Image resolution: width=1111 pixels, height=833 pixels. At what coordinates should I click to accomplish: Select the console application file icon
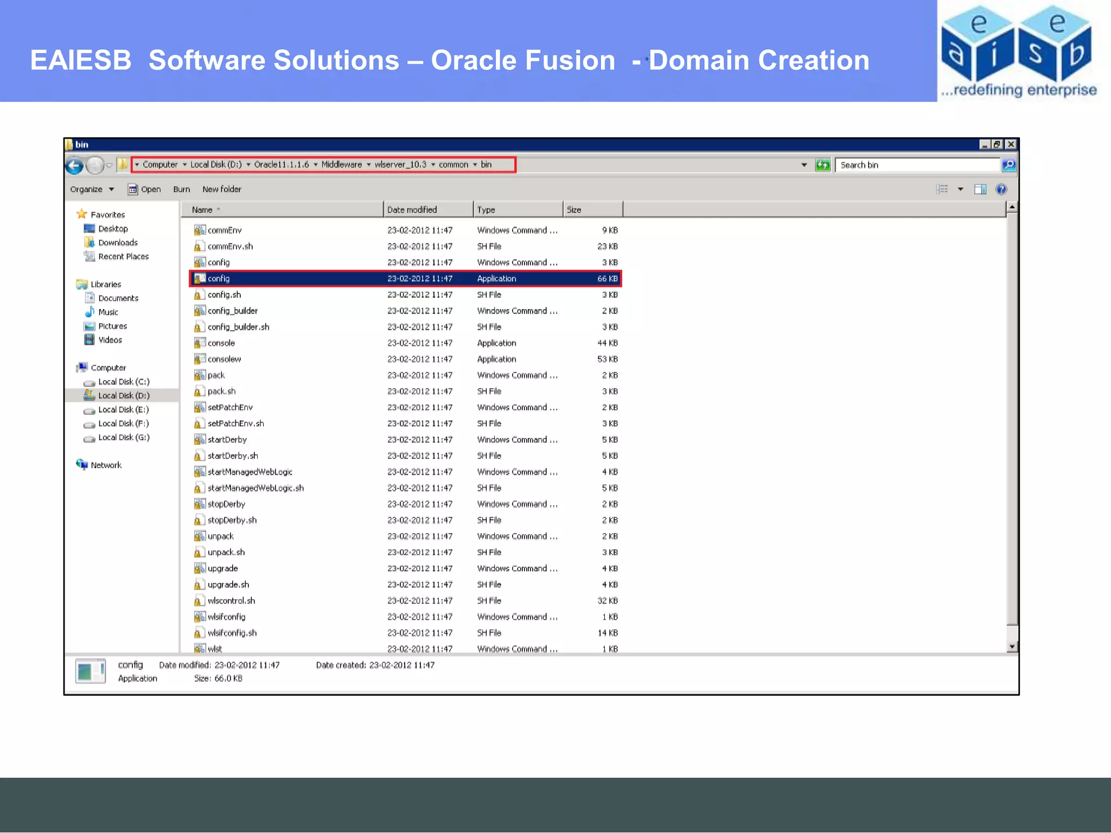click(x=199, y=343)
